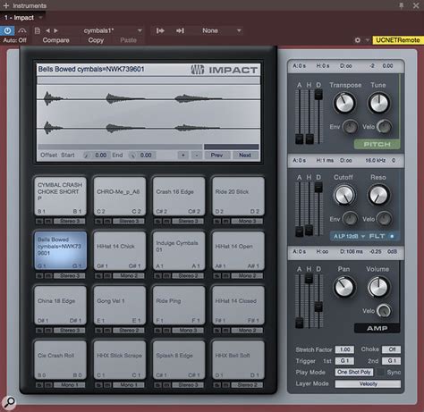Solo the Bells Bowed cymbals pad
The width and height of the screenshot is (424, 412).
[39, 276]
